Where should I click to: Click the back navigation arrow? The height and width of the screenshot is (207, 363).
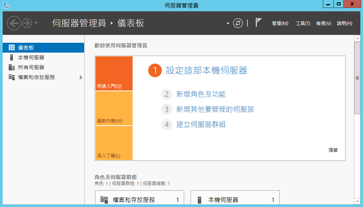[x=14, y=23]
